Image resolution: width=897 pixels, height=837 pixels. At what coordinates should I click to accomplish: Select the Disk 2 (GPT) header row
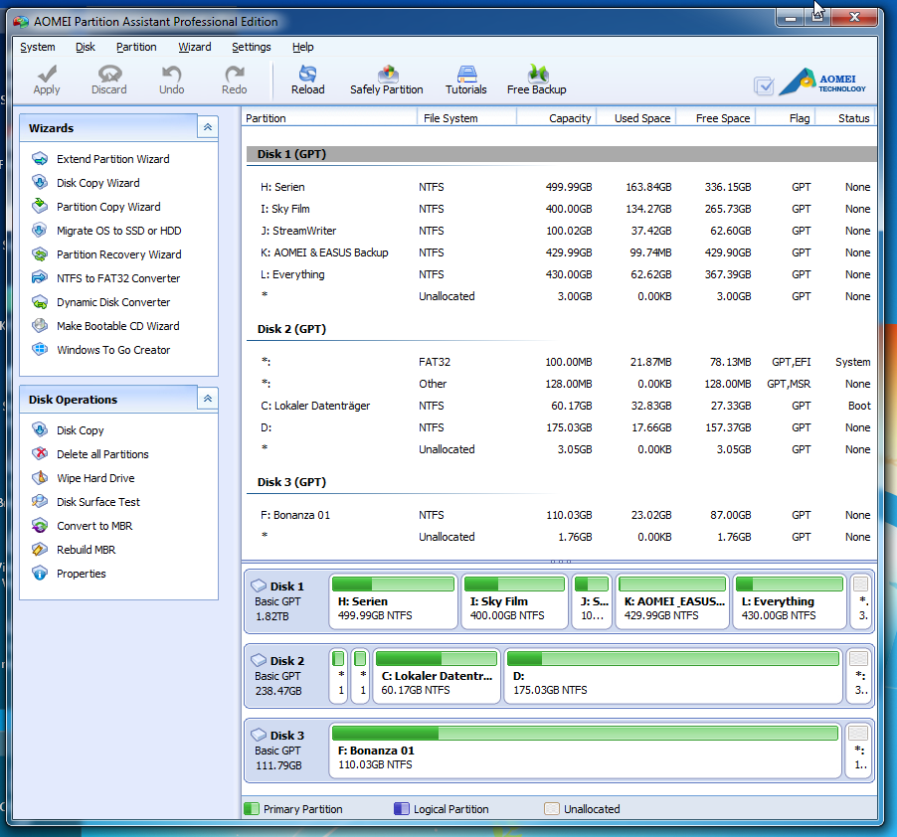coord(561,329)
